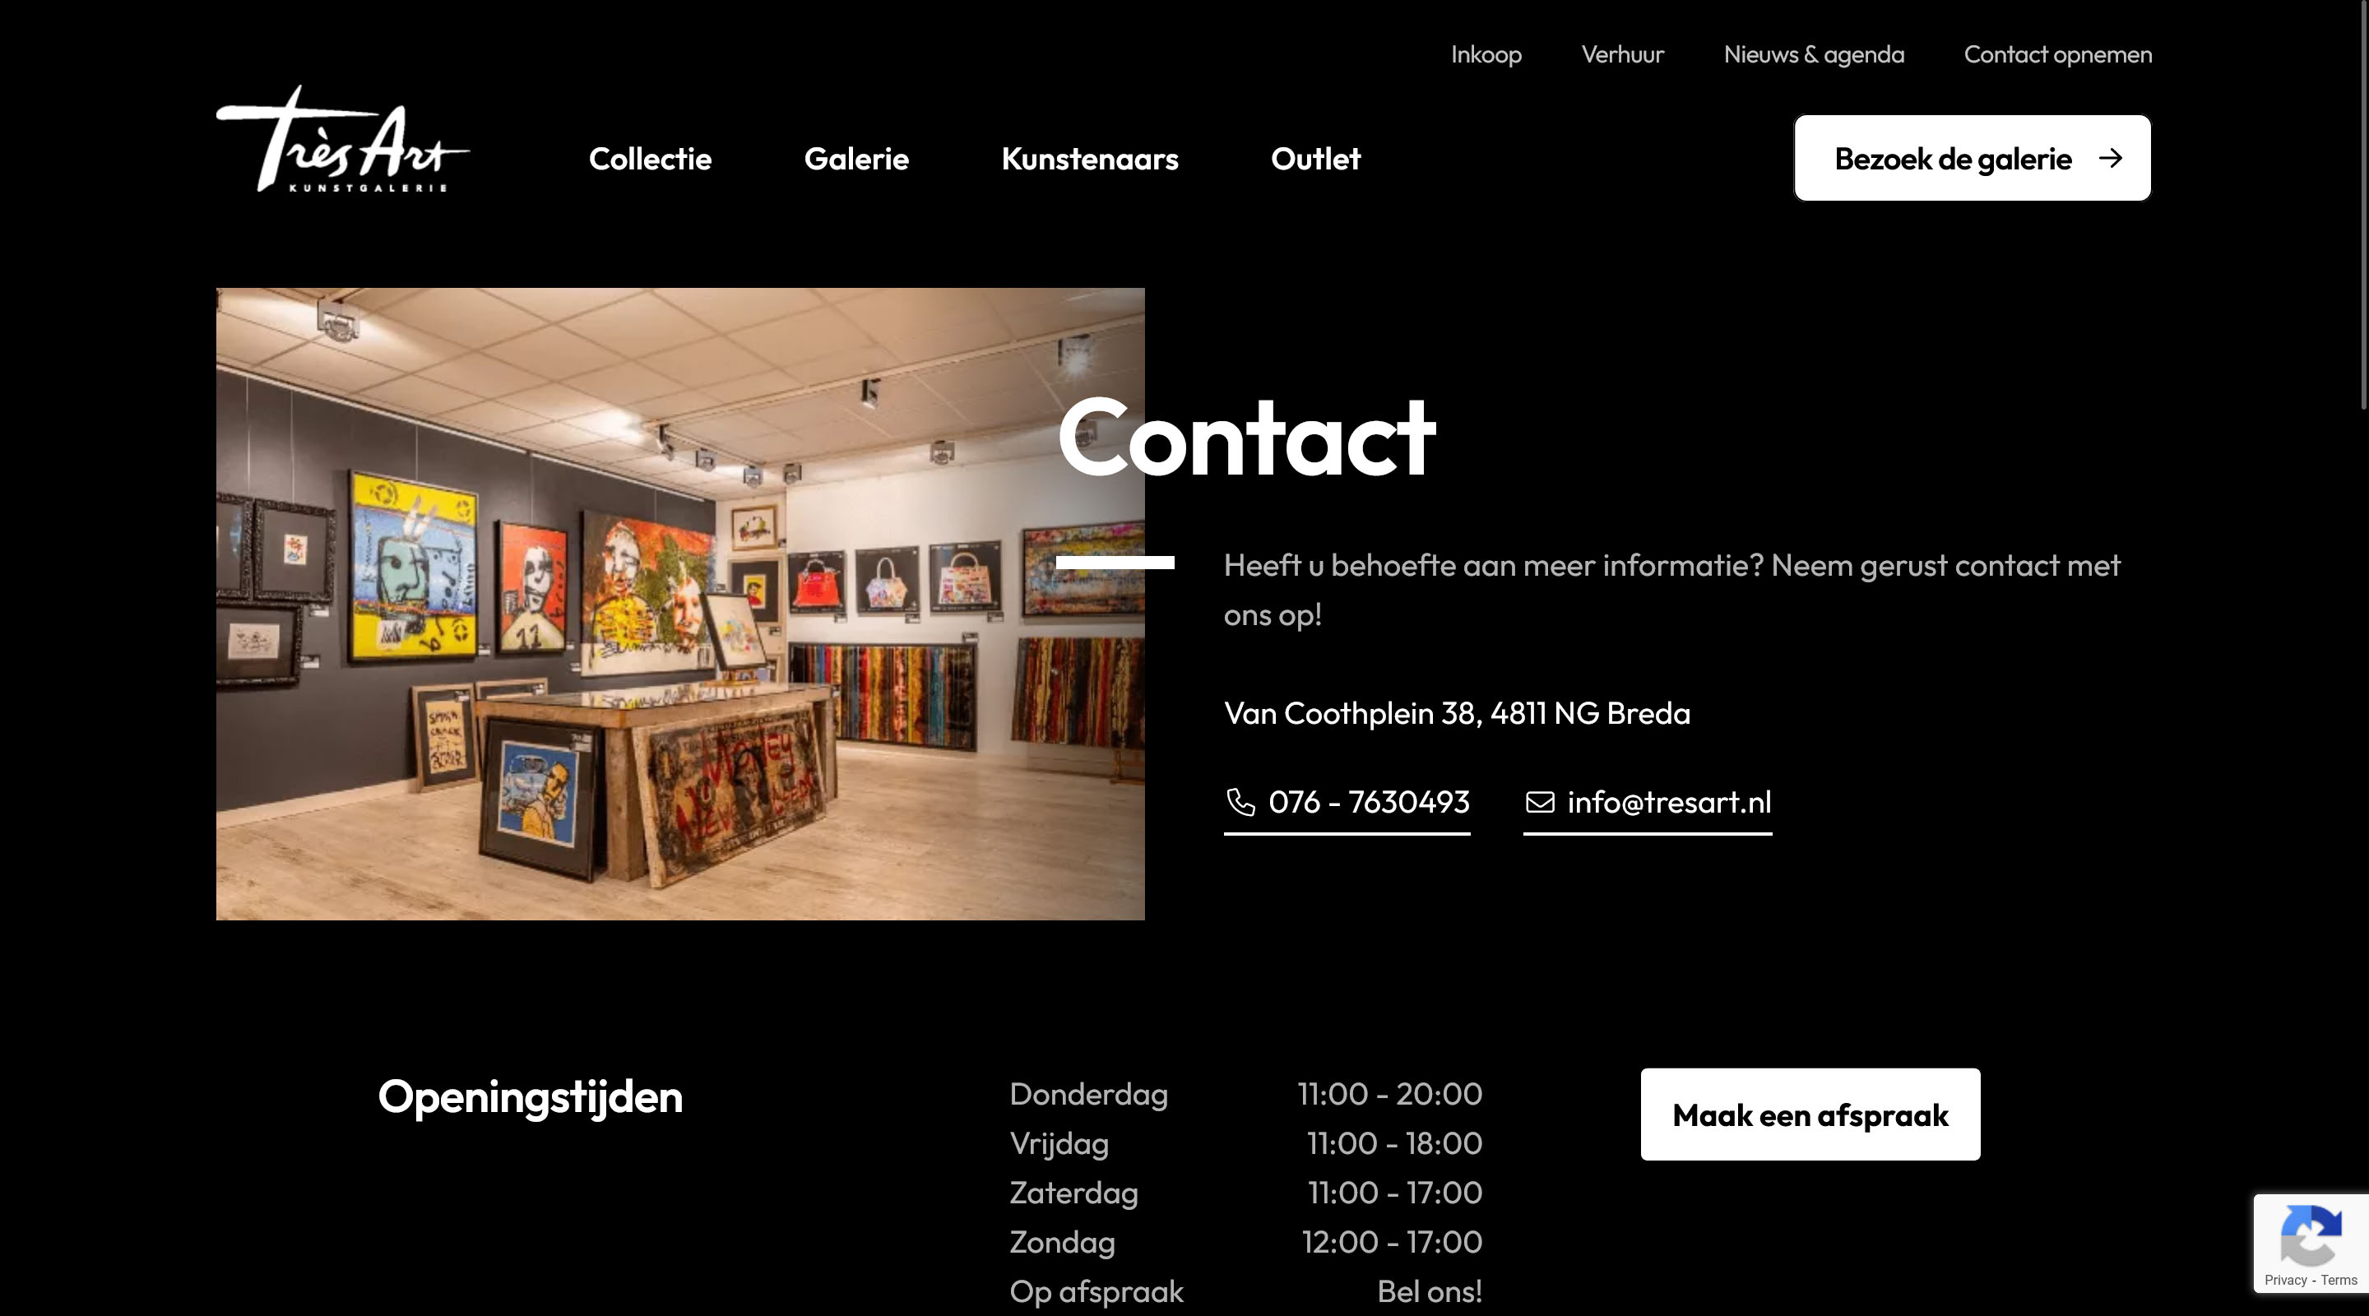Click the Maak een afspraak button
Viewport: 2369px width, 1316px height.
tap(1810, 1114)
